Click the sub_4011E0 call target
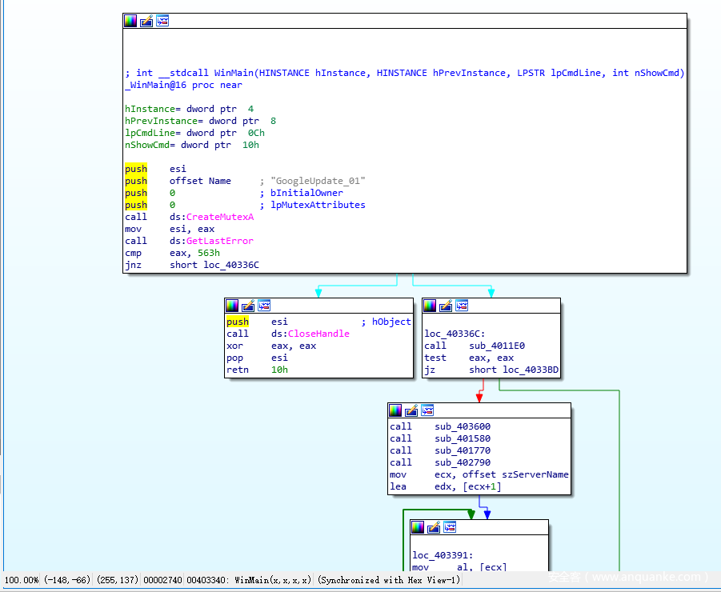This screenshot has height=592, width=721. pos(496,346)
